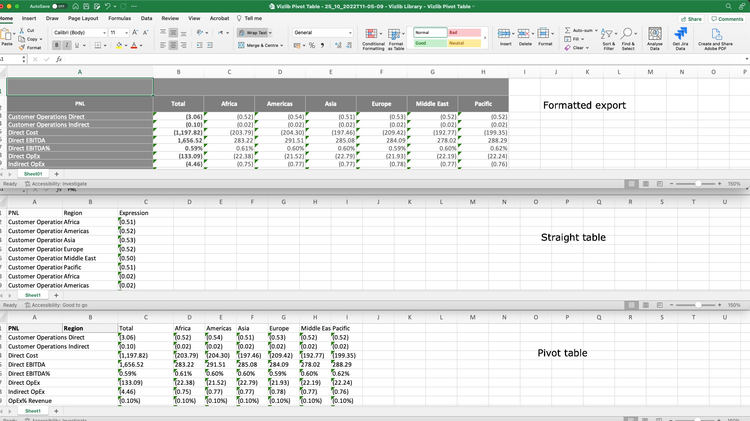Click the Save icon in the title bar
750x421 pixels.
(86, 6)
